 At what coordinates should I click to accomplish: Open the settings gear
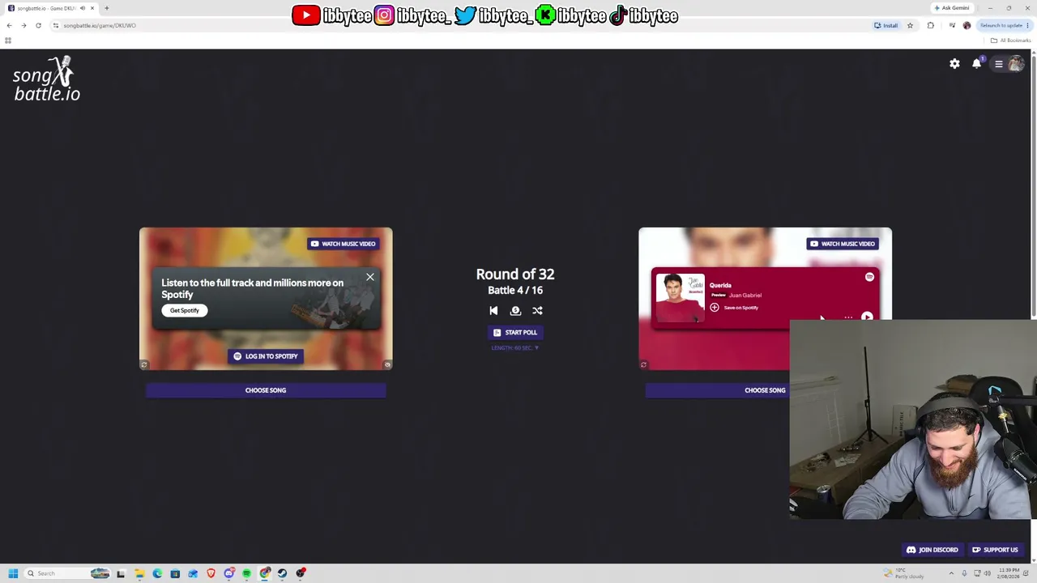[954, 64]
